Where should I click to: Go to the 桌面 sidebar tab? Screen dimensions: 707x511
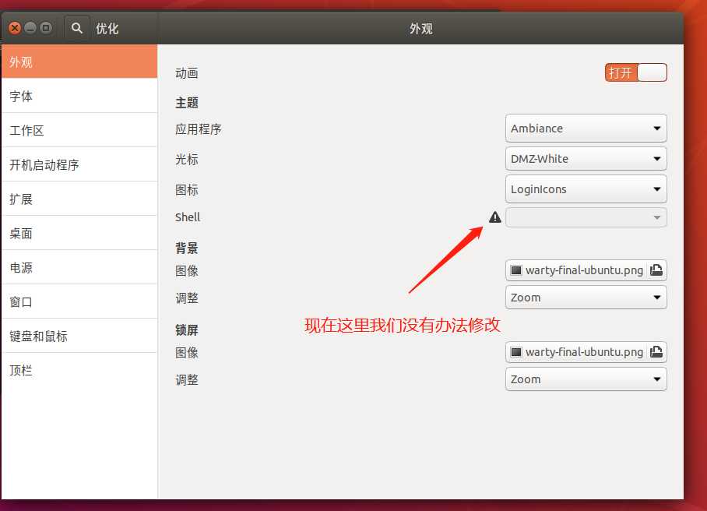(79, 233)
